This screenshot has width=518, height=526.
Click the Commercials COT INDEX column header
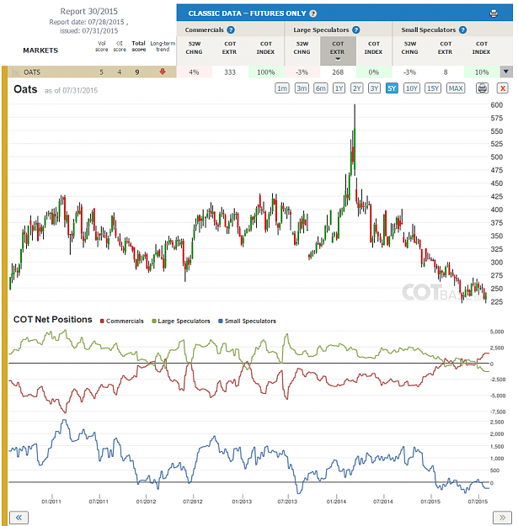(x=265, y=48)
